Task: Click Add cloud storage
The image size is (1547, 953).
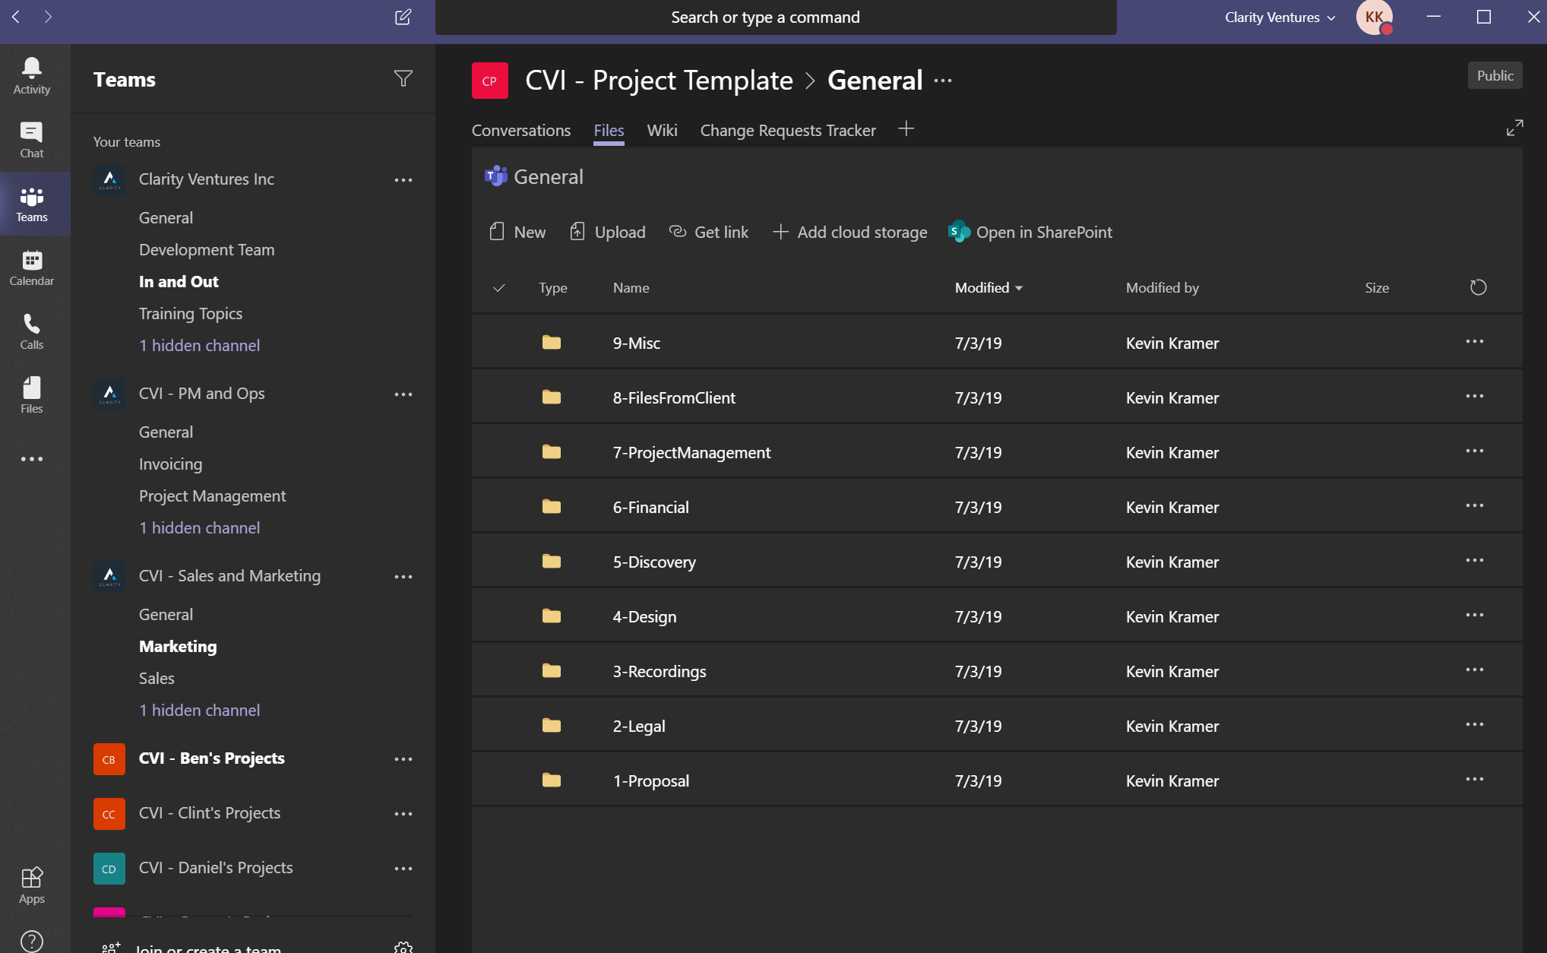Action: [x=849, y=232]
